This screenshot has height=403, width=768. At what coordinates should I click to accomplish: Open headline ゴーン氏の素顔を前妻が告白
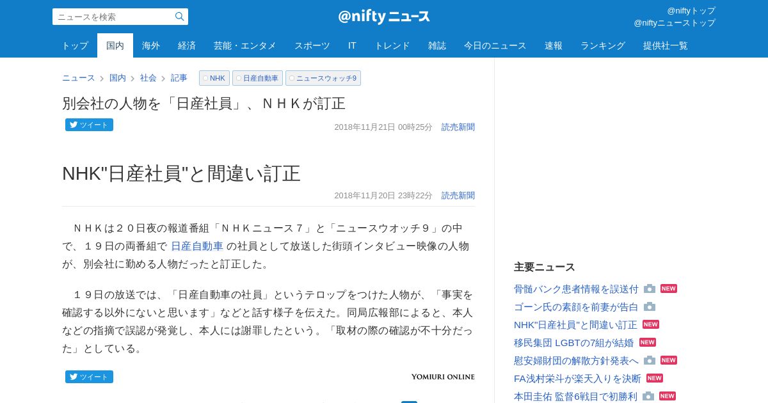pyautogui.click(x=576, y=307)
